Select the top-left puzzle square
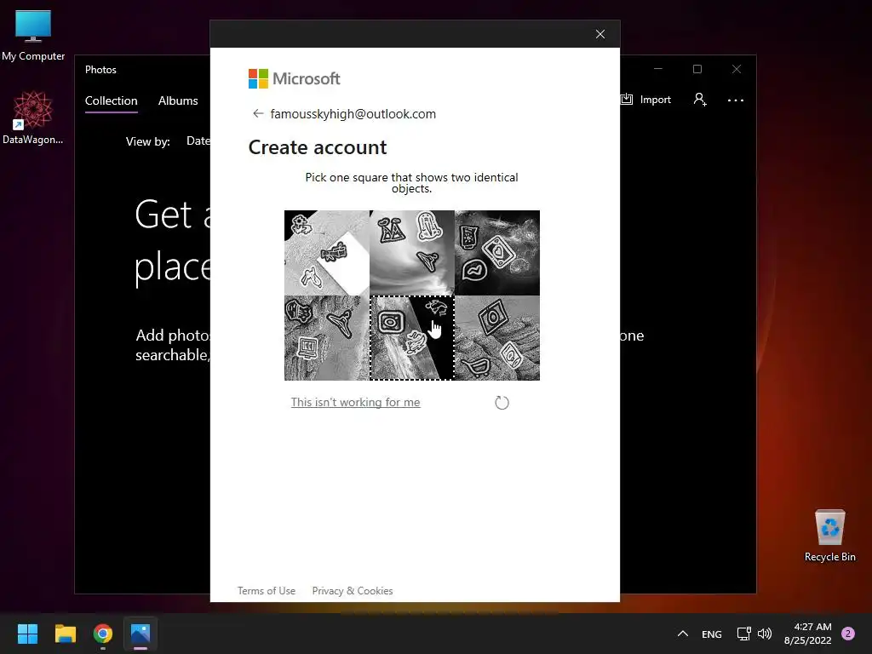872x654 pixels. (x=326, y=252)
